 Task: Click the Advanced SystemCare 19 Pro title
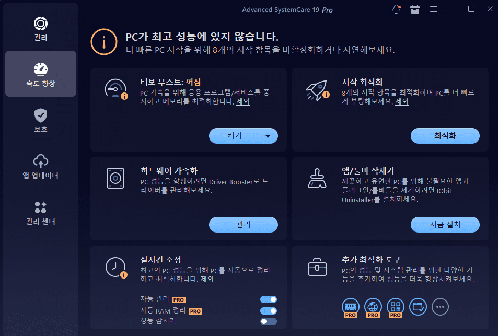point(287,10)
